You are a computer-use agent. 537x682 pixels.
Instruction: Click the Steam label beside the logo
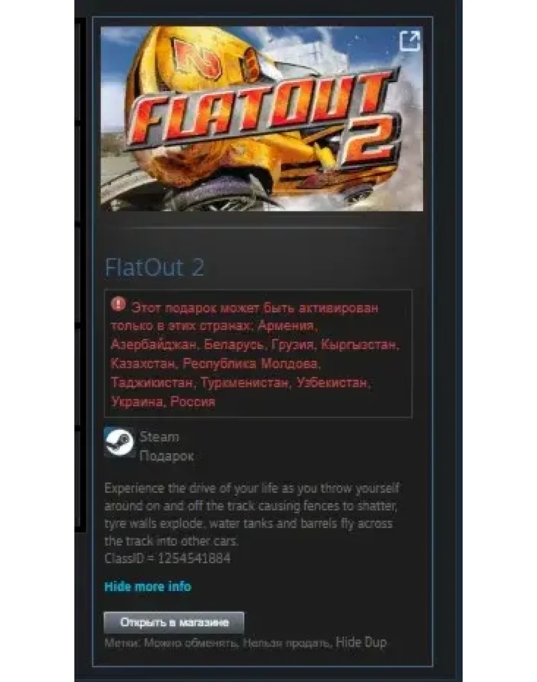pos(159,437)
